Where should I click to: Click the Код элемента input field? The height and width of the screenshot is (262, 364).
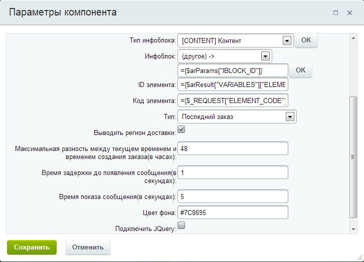point(233,100)
